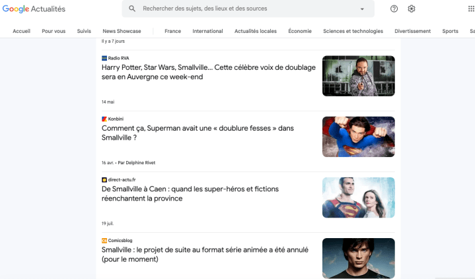This screenshot has width=475, height=279.
Task: Open the Actualités locales tab
Action: click(256, 31)
